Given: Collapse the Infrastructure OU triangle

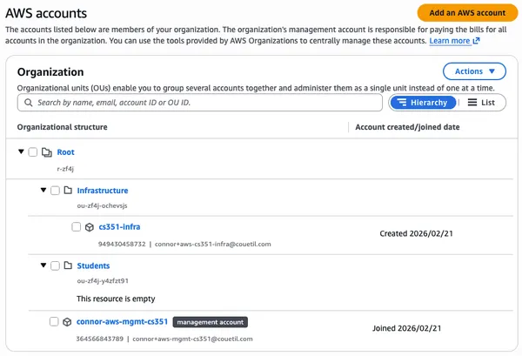Looking at the screenshot, I should pyautogui.click(x=43, y=190).
